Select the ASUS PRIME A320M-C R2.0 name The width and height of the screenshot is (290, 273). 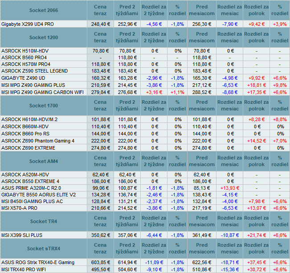(31, 188)
